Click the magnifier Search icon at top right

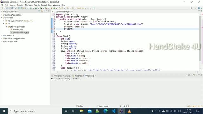191,8
